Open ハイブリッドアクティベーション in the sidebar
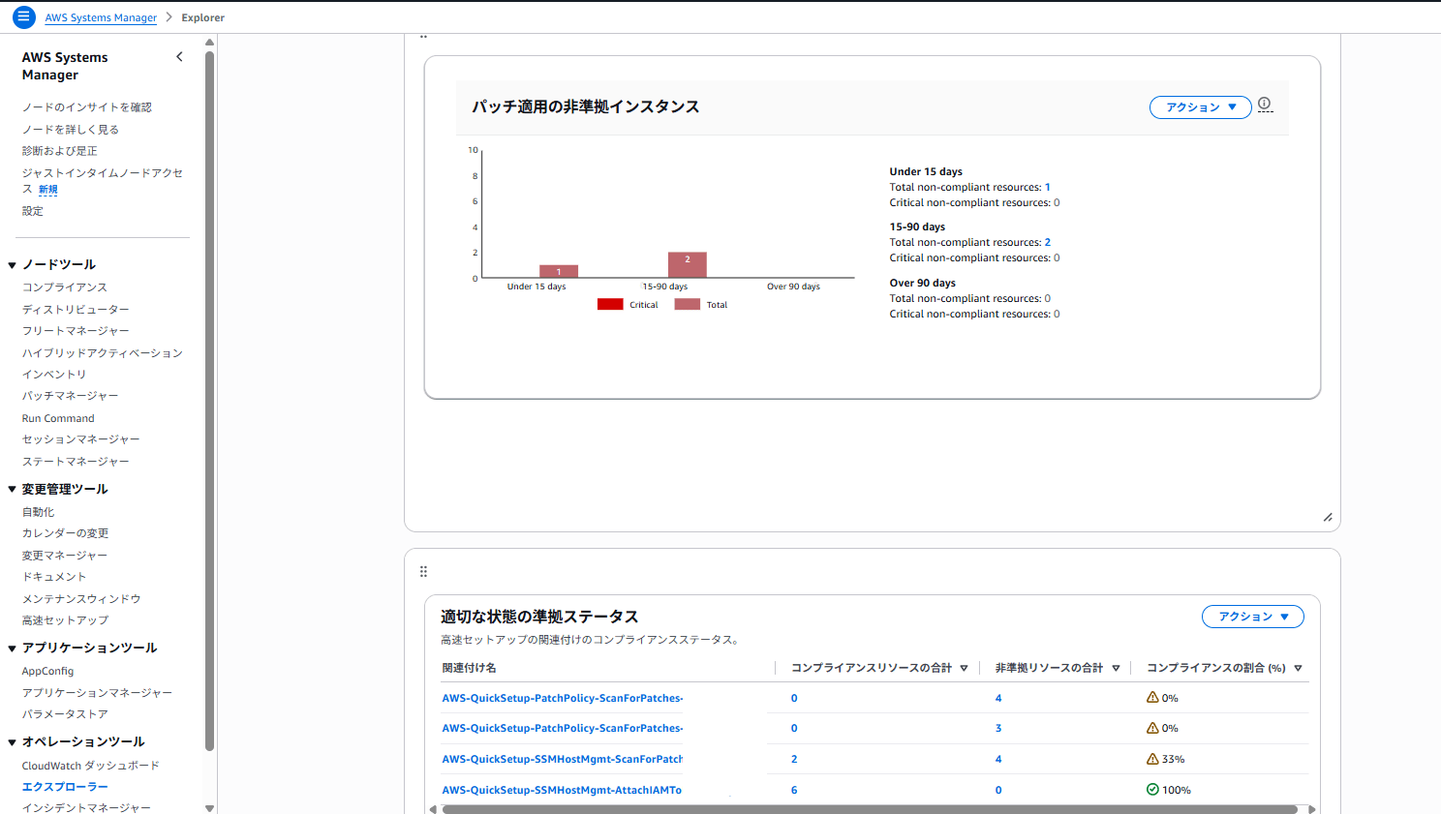The height and width of the screenshot is (814, 1441). (x=103, y=353)
